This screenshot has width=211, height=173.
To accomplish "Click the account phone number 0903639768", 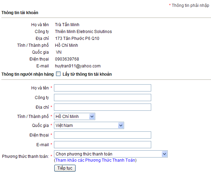I will pos(67,59).
